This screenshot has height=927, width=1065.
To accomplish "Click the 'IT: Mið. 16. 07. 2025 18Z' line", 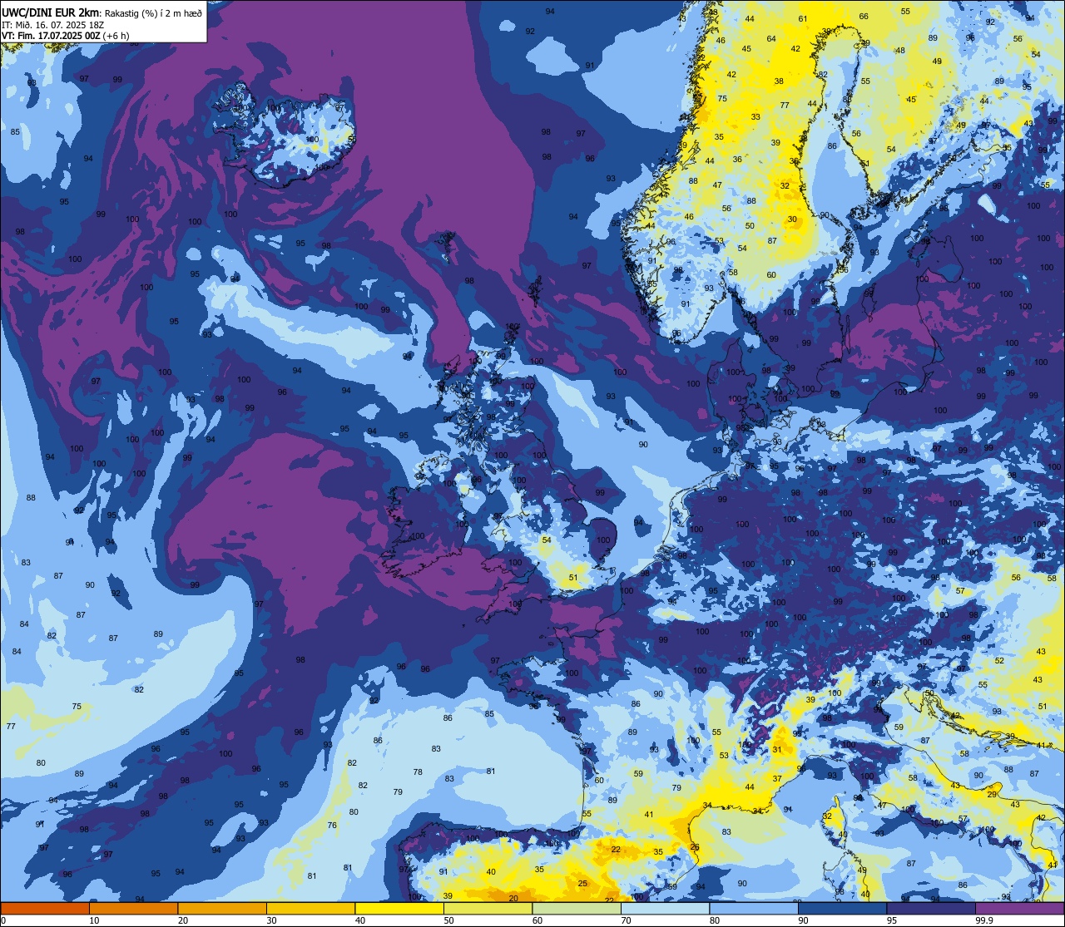I will point(52,25).
